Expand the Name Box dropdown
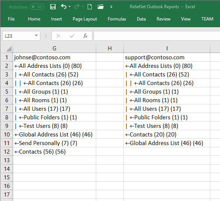220x201 pixels. coord(36,36)
